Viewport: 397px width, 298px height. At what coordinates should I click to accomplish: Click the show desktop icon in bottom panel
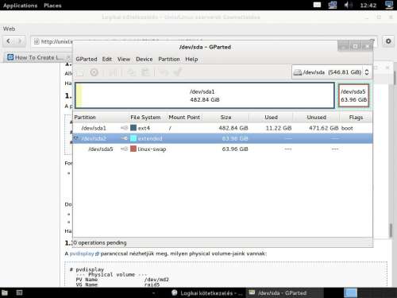coord(19,292)
